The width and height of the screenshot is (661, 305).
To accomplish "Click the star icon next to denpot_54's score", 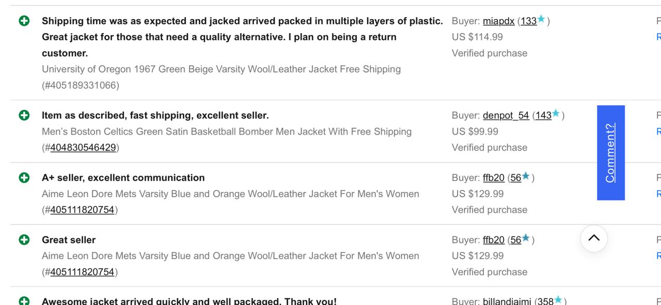I will point(555,115).
